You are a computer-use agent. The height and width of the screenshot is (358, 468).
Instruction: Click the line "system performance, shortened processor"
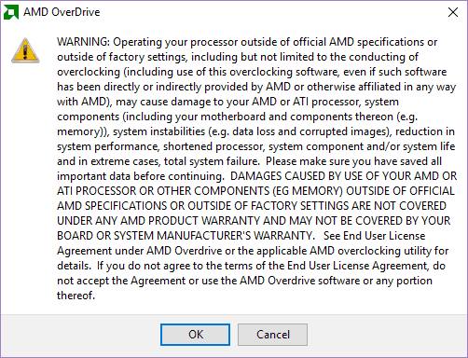[256, 146]
